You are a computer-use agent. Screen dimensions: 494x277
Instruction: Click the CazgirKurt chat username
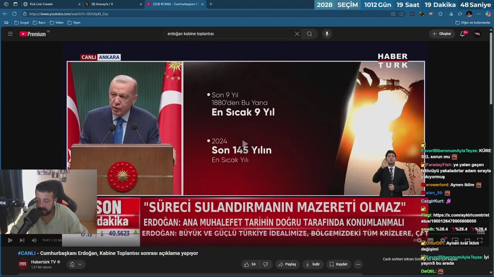[433, 201]
